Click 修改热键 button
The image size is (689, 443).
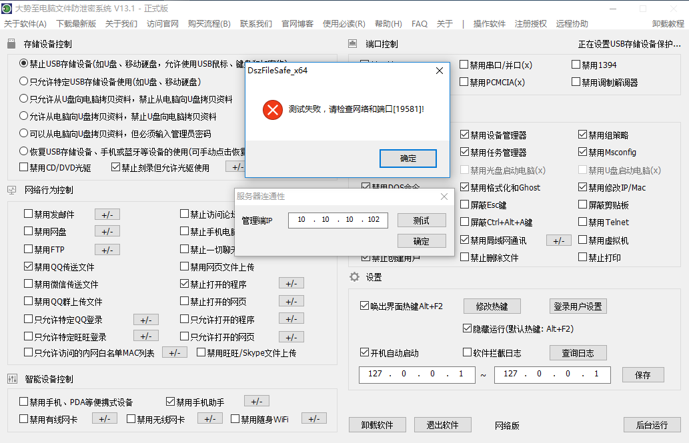tap(492, 306)
